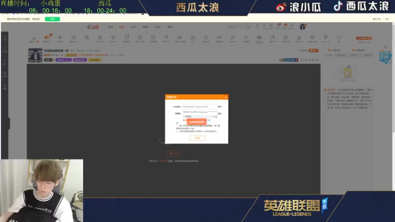The image size is (395, 222).
Task: Click the waveform pulse icon in toolbar
Action: tap(60, 38)
